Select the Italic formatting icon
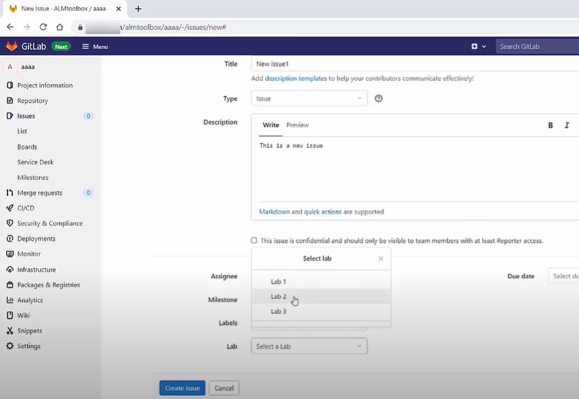 click(567, 125)
